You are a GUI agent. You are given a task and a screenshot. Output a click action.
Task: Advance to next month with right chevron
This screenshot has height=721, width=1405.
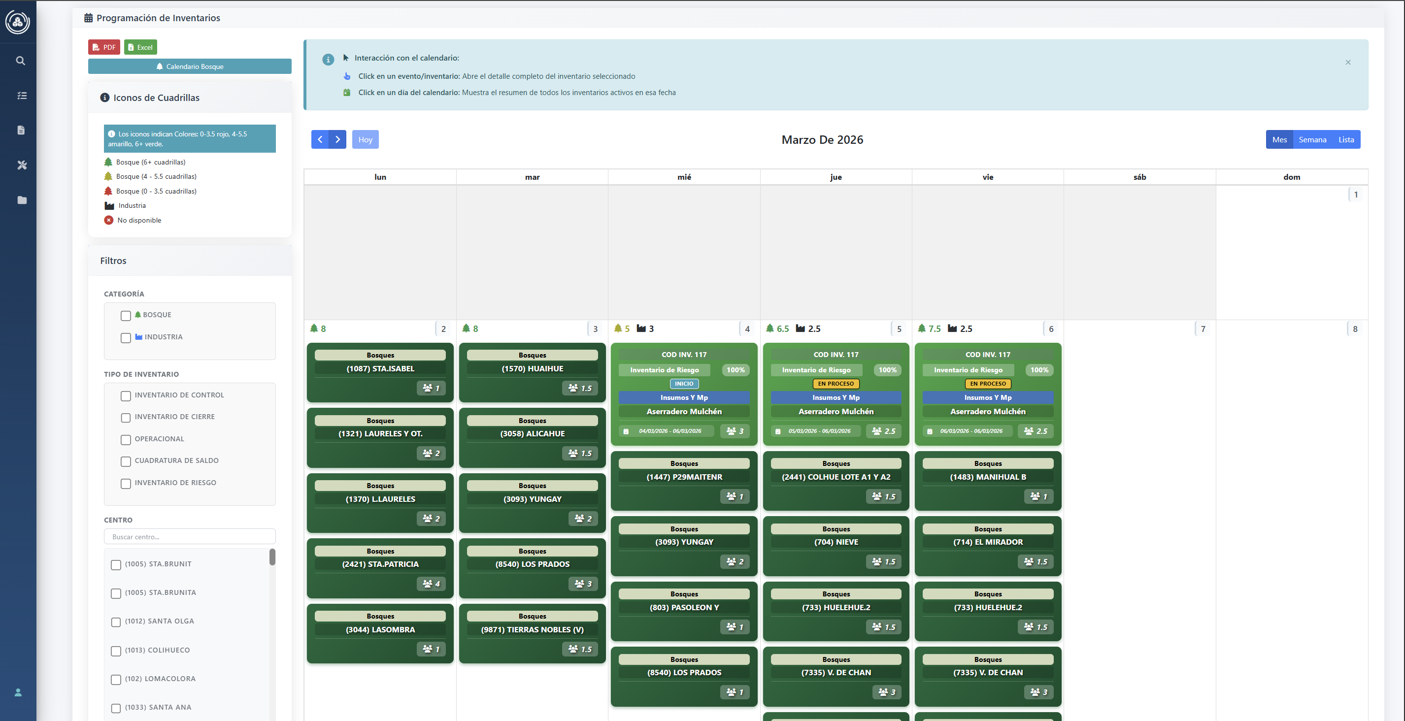coord(337,139)
